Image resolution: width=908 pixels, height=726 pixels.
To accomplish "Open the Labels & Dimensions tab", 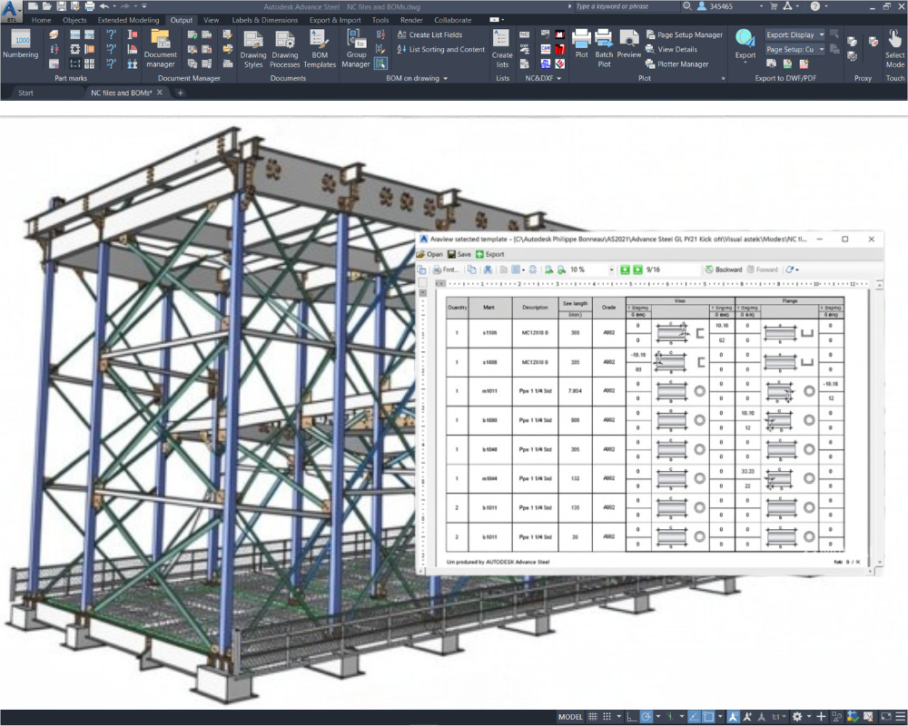I will pos(264,20).
